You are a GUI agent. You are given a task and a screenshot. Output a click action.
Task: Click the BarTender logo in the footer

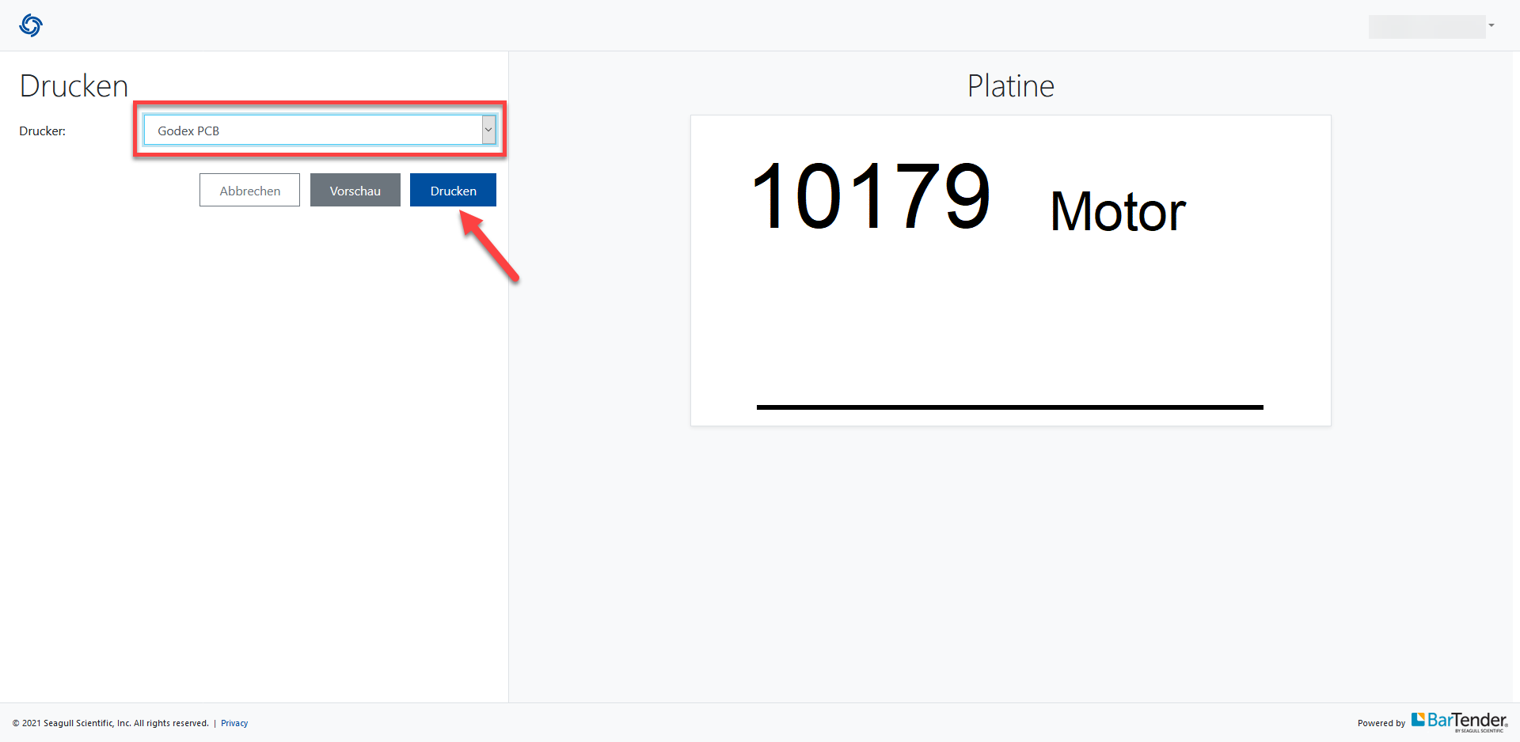point(1467,721)
